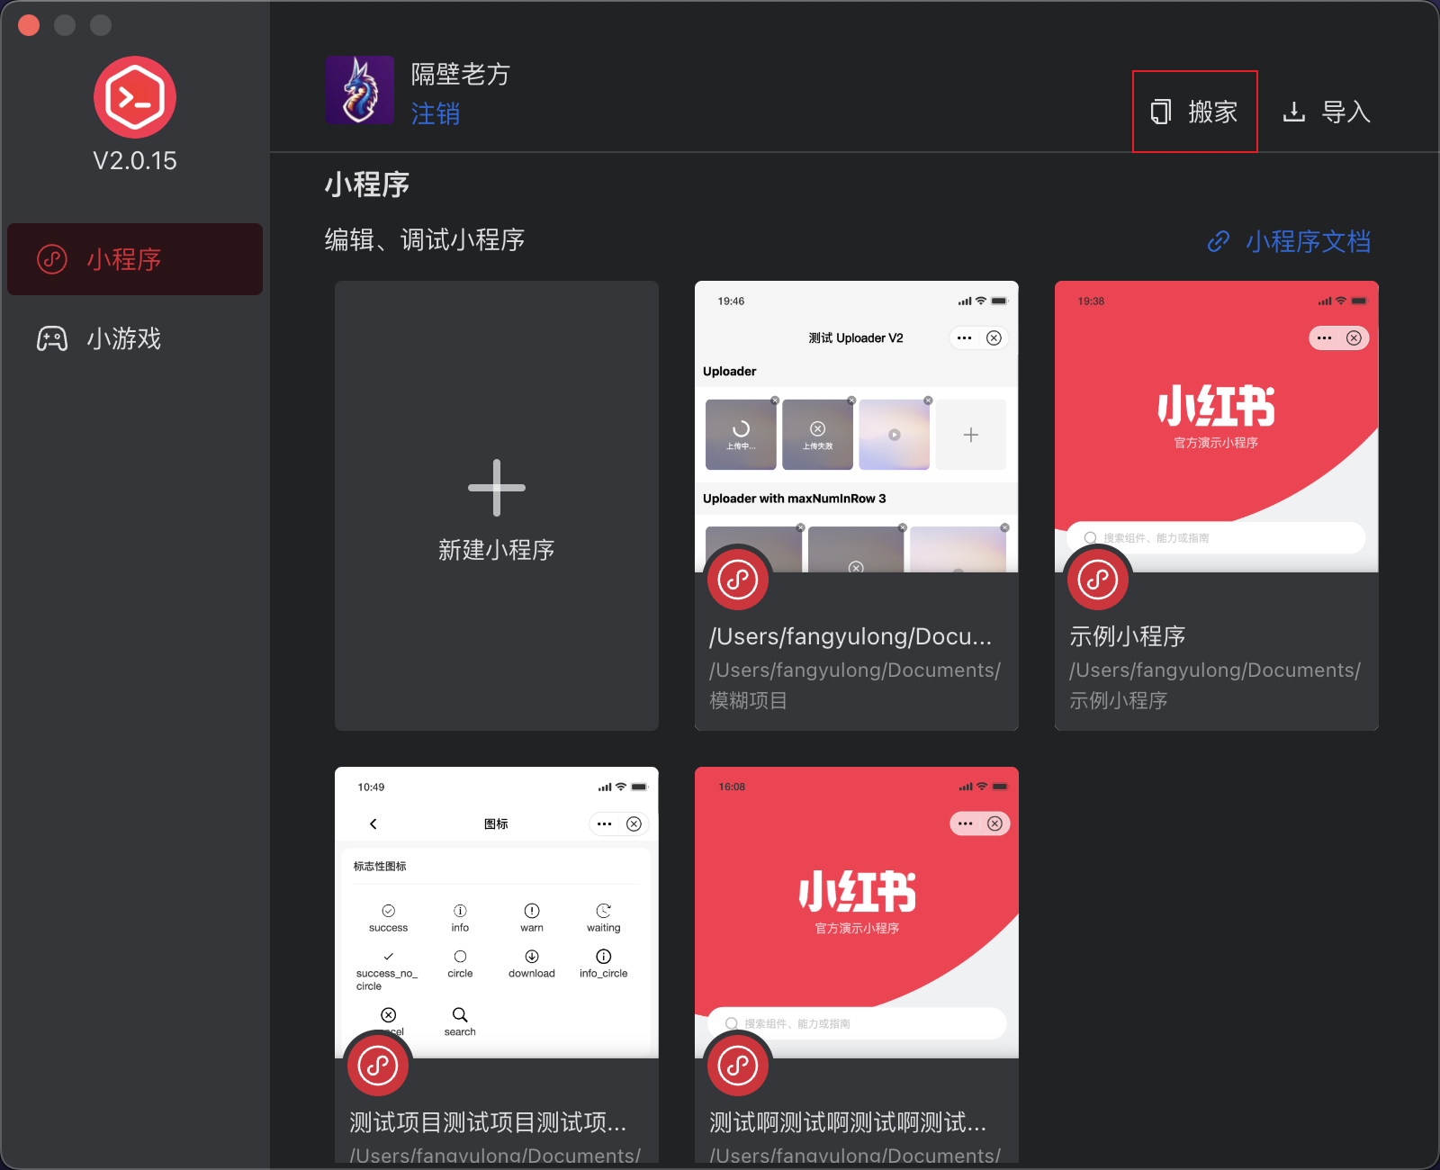Click the dragon user avatar
This screenshot has height=1170, width=1440.
pos(360,90)
